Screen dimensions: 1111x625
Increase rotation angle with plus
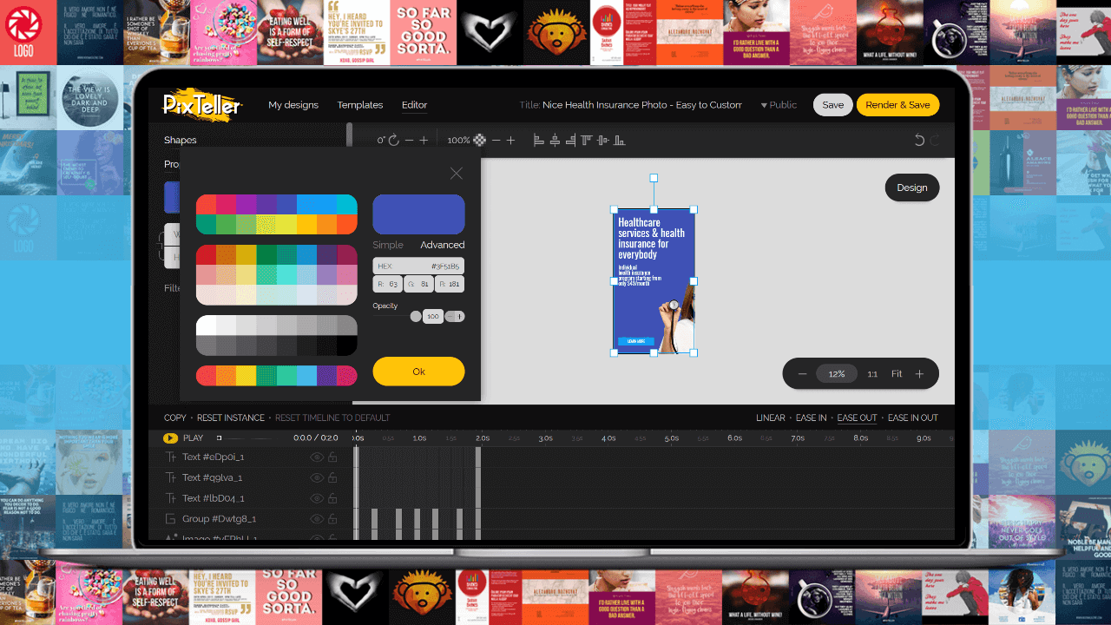(424, 140)
